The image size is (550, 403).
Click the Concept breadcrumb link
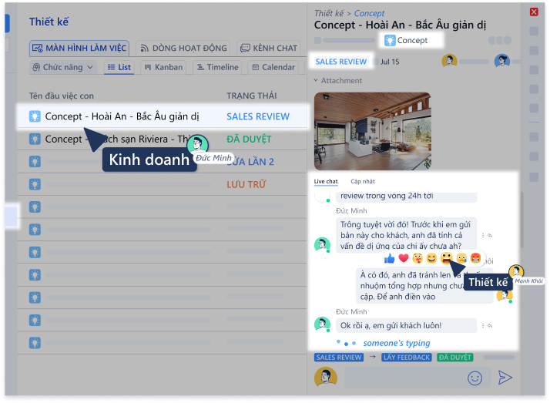tap(369, 13)
